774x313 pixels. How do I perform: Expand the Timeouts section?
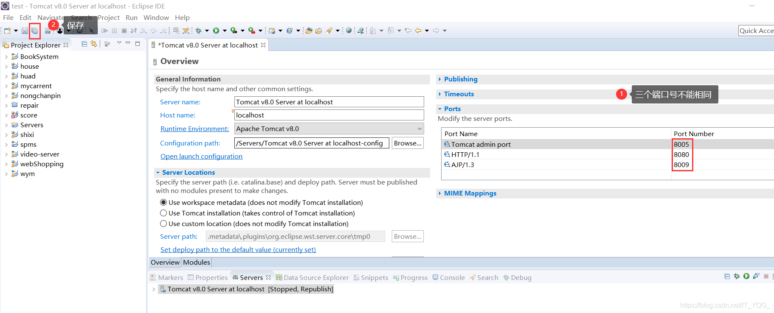click(x=440, y=94)
